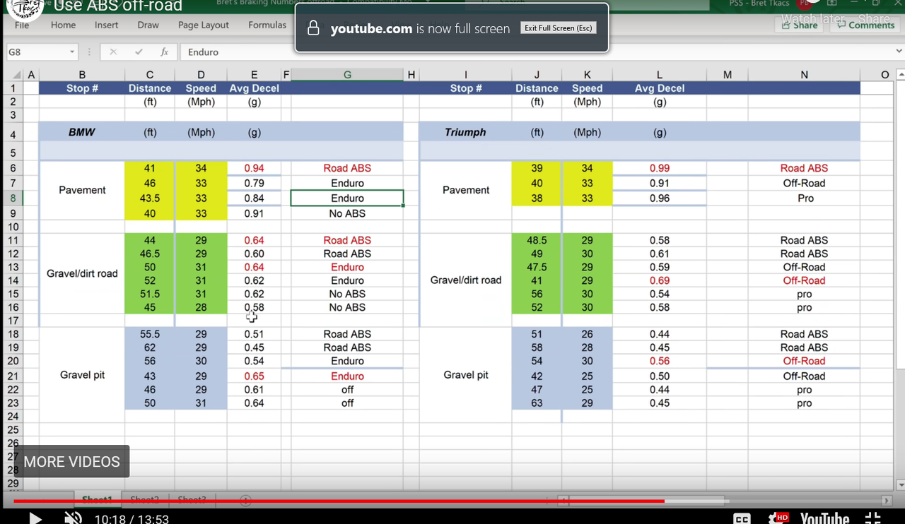
Task: Click BMW 'Gravel/dirt road' label cell
Action: 82,273
